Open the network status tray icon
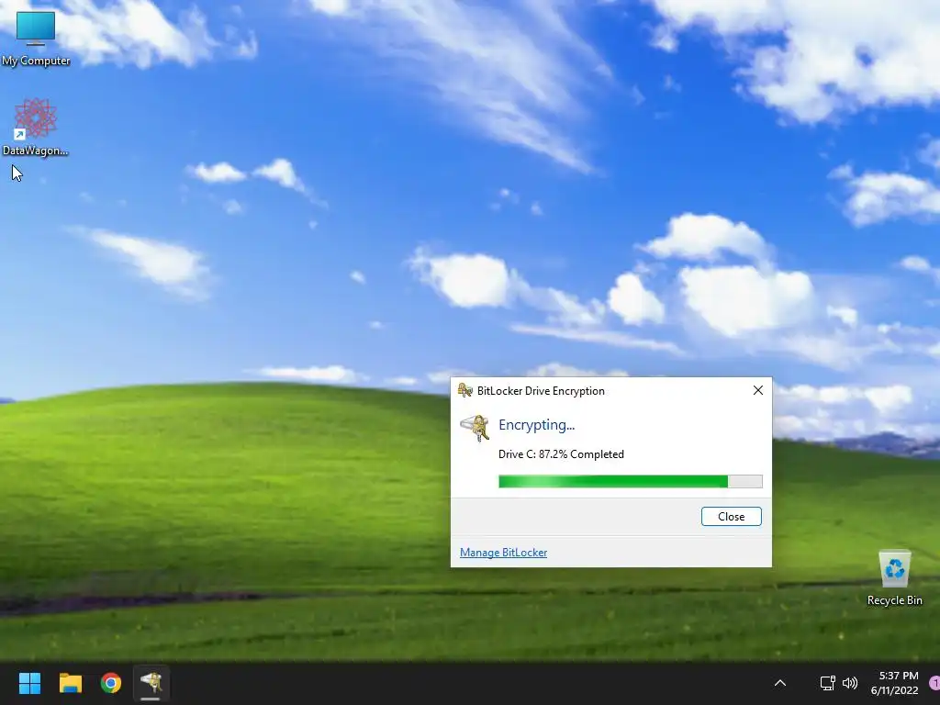Image resolution: width=940 pixels, height=705 pixels. point(827,683)
